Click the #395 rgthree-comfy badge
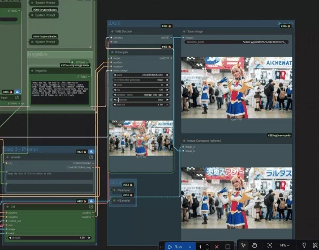 (279, 135)
